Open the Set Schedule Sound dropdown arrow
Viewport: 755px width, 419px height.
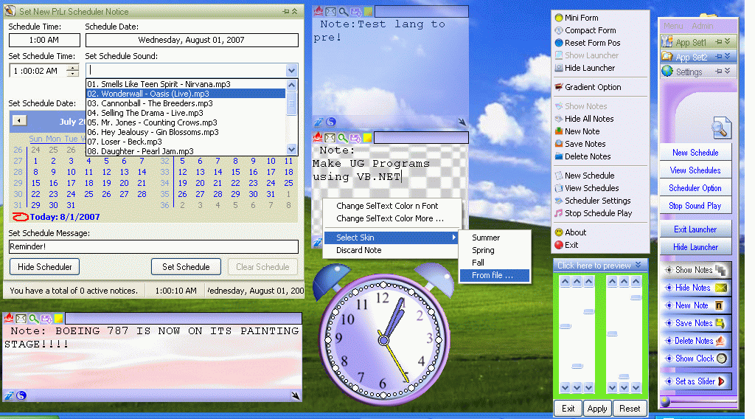click(291, 71)
